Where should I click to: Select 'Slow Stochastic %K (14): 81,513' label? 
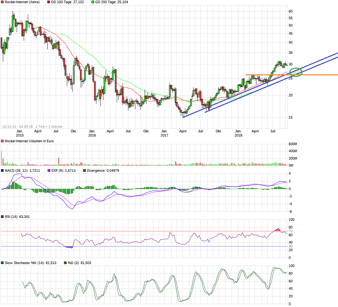[x=31, y=263]
